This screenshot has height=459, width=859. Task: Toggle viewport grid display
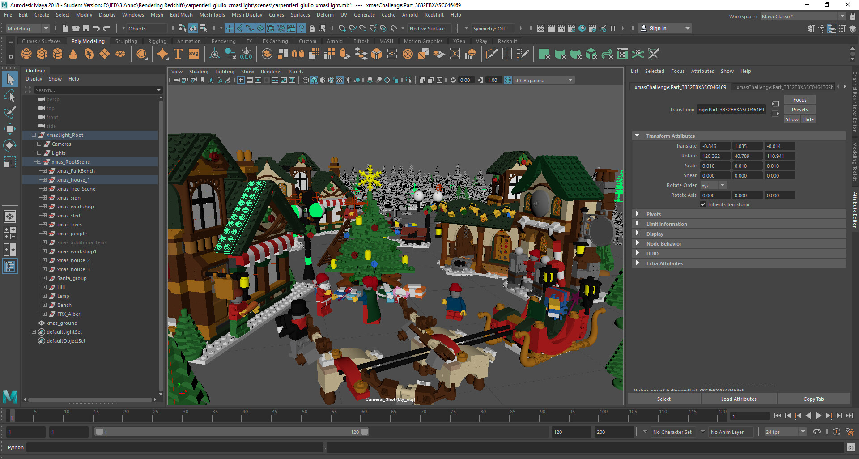(x=241, y=80)
